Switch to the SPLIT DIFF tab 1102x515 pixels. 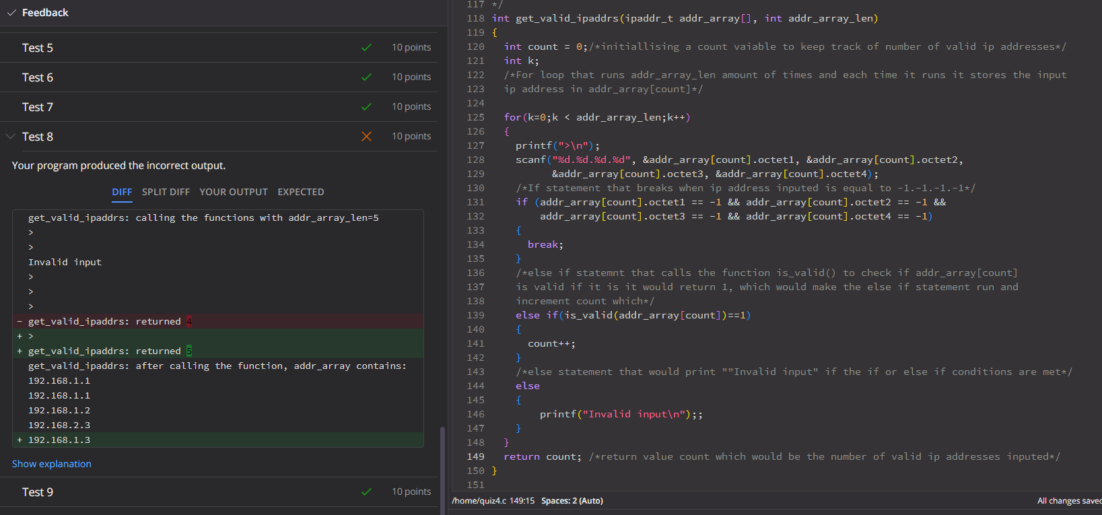(x=166, y=192)
